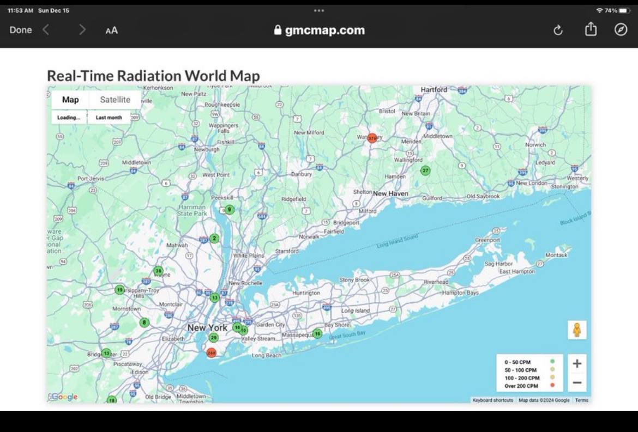This screenshot has width=638, height=432.
Task: Toggle back to Map view
Action: click(70, 100)
